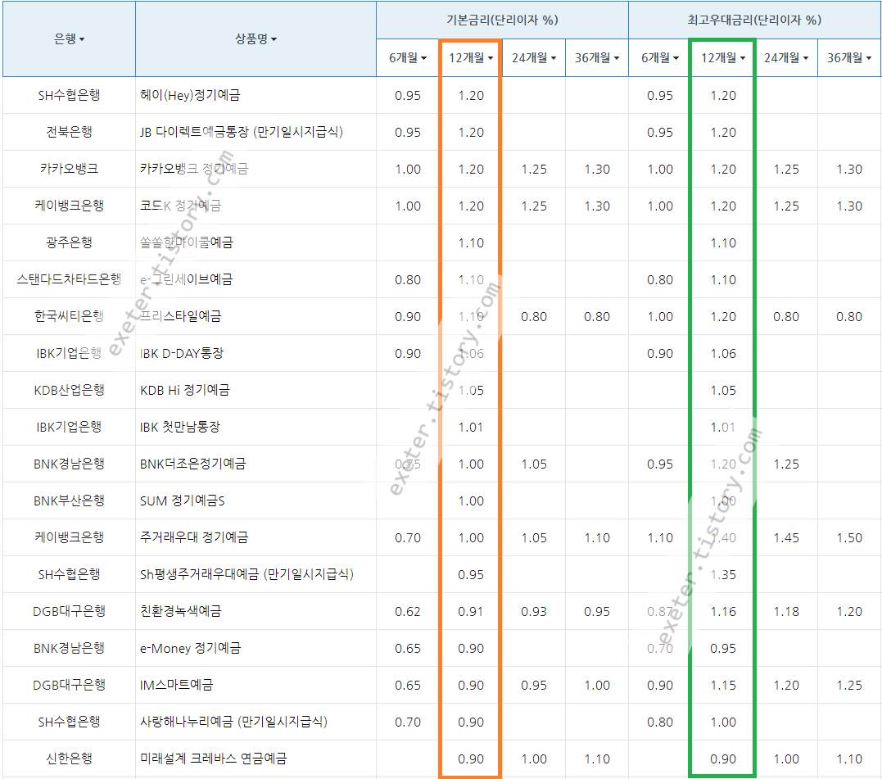This screenshot has width=882, height=779.
Task: Click 1.40 preferential 12-month rate for 주거래우대 정기예금
Action: (x=723, y=537)
